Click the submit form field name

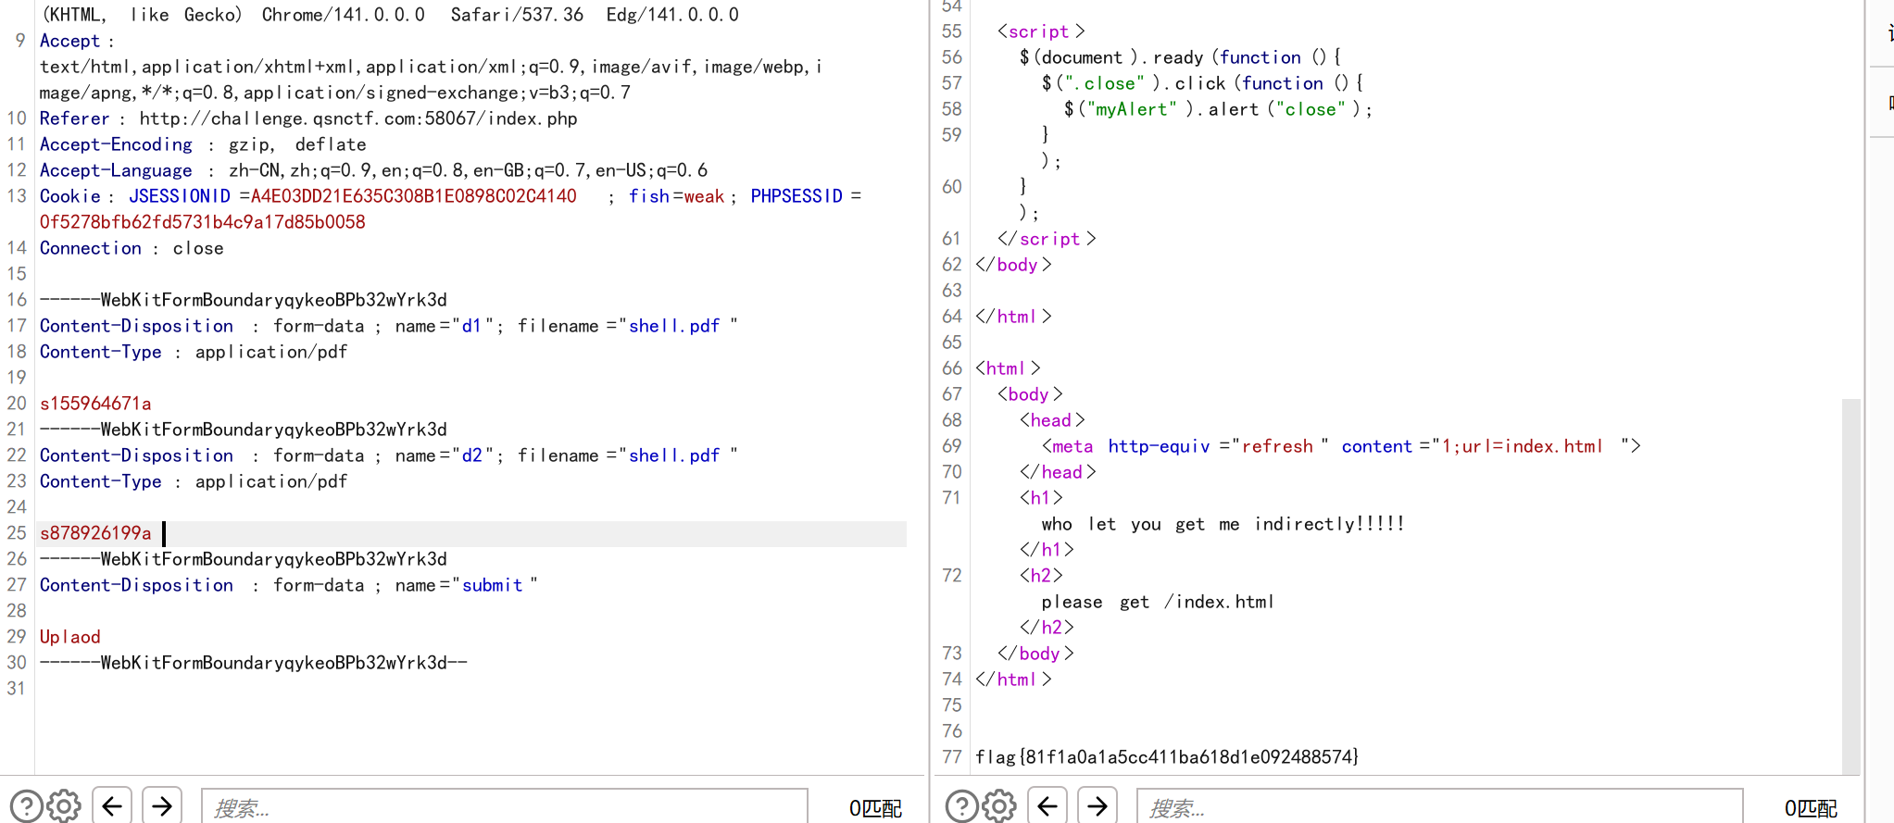click(x=492, y=585)
